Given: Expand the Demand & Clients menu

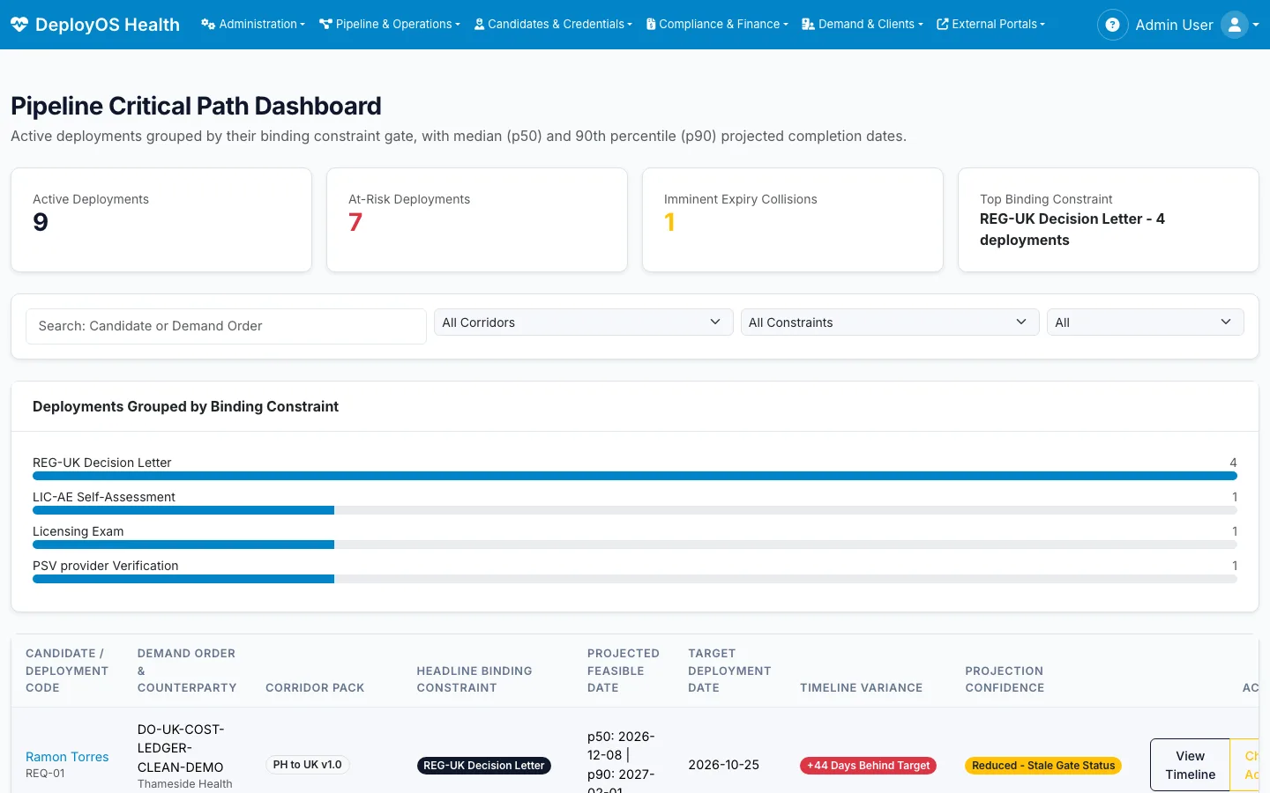Looking at the screenshot, I should tap(862, 25).
